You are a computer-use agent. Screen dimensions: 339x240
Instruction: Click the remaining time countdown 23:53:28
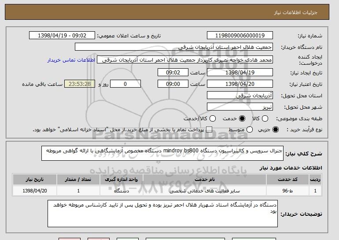[x=80, y=84]
